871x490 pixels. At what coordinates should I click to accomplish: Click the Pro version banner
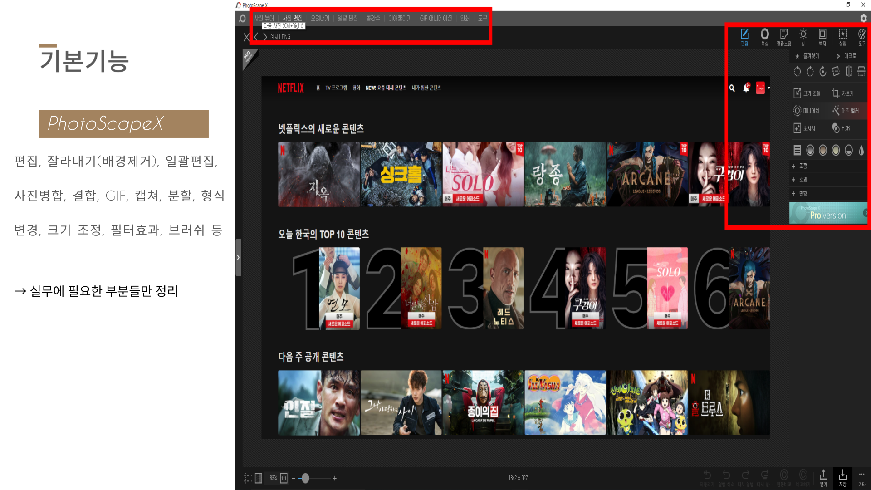[828, 213]
